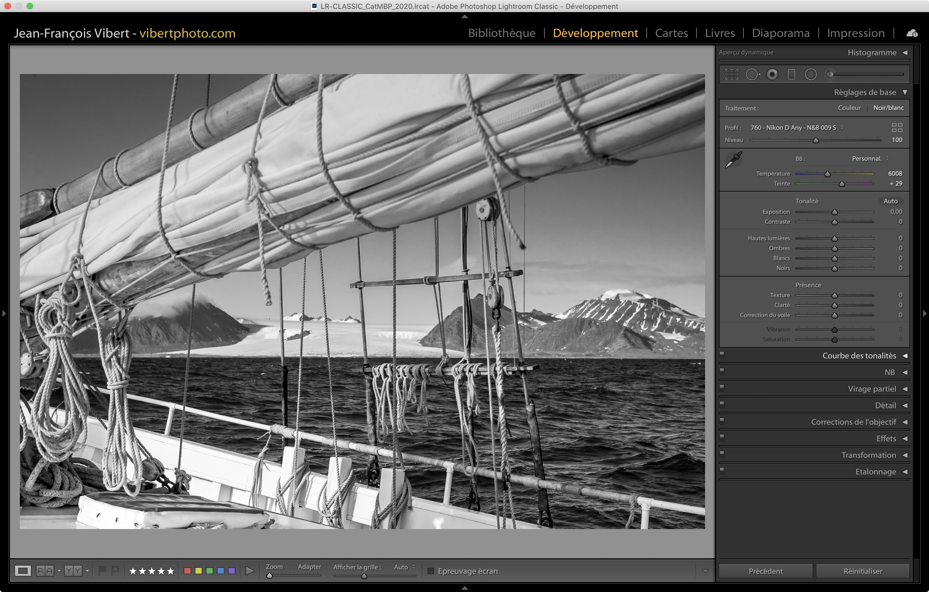Click the Réinitialiser button

pyautogui.click(x=863, y=571)
